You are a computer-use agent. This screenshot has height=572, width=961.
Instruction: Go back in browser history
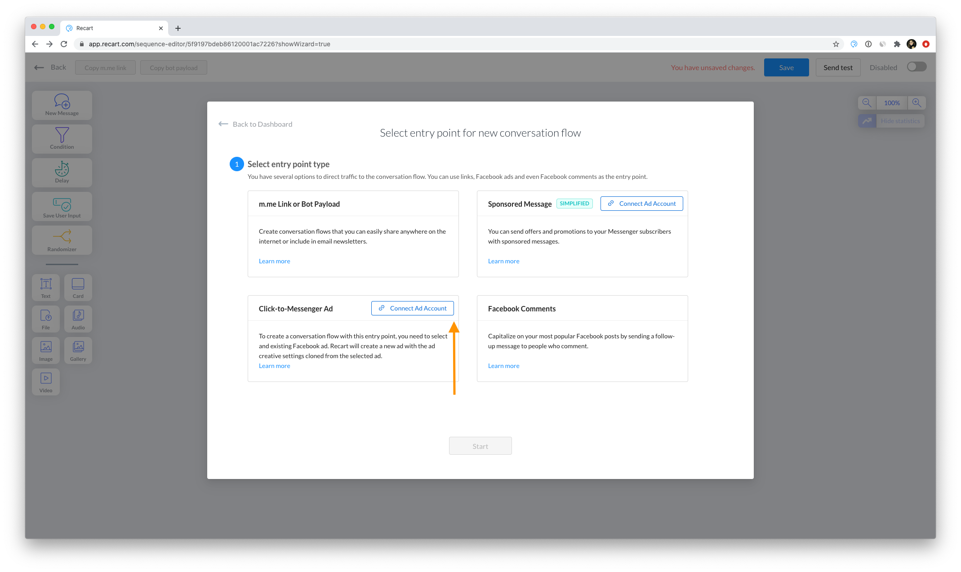35,44
